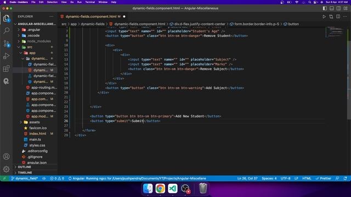Select dynamic-fields.component.html editor tab

coord(93,16)
